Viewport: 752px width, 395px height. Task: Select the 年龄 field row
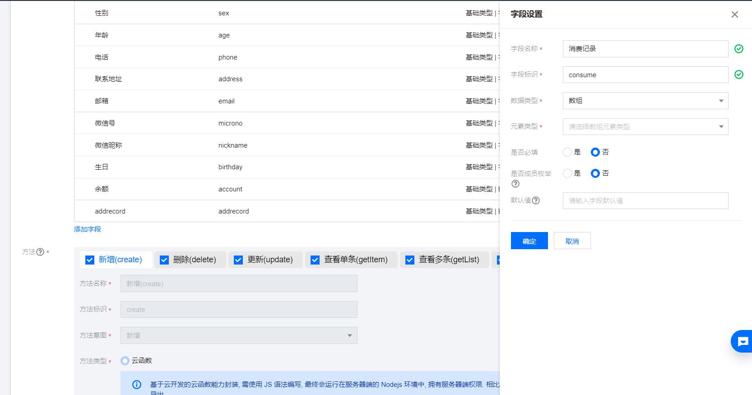(287, 35)
